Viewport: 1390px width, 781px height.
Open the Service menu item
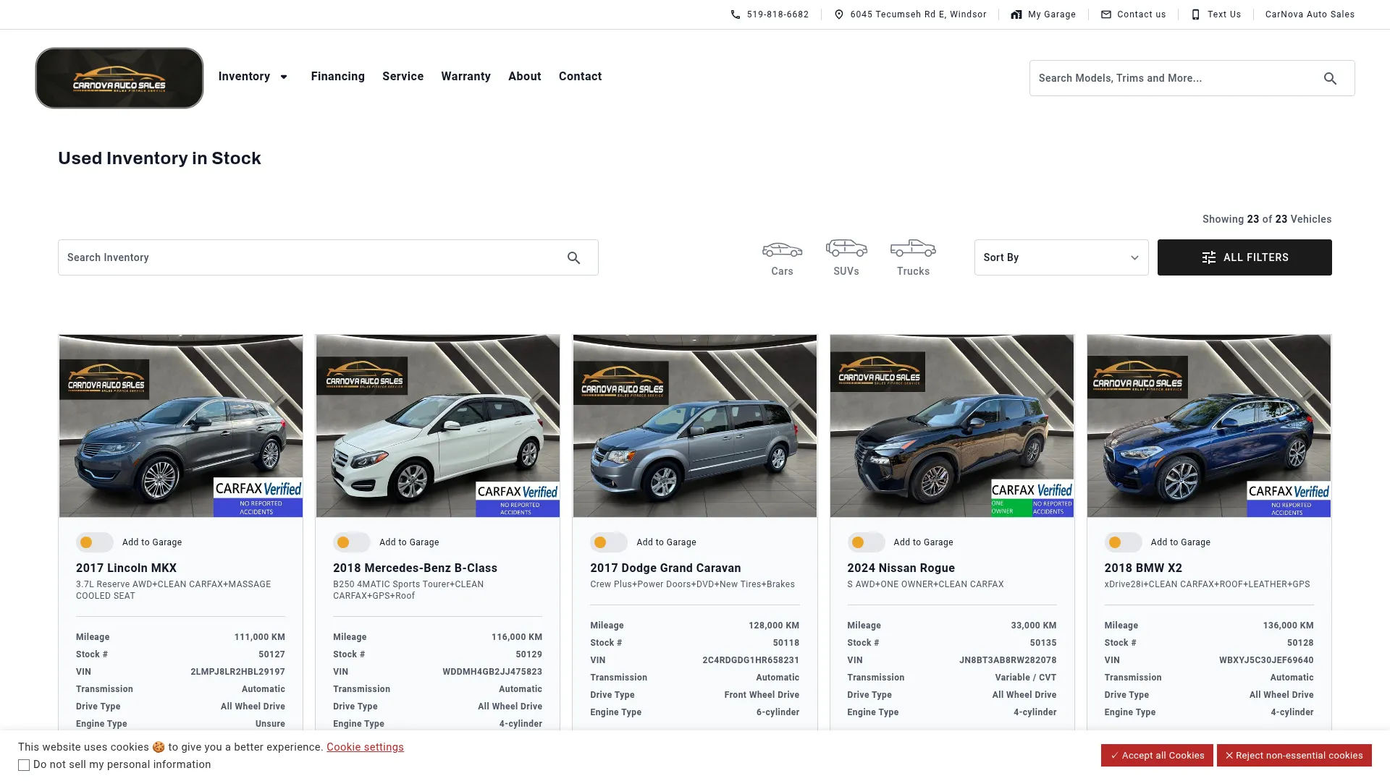click(x=403, y=77)
